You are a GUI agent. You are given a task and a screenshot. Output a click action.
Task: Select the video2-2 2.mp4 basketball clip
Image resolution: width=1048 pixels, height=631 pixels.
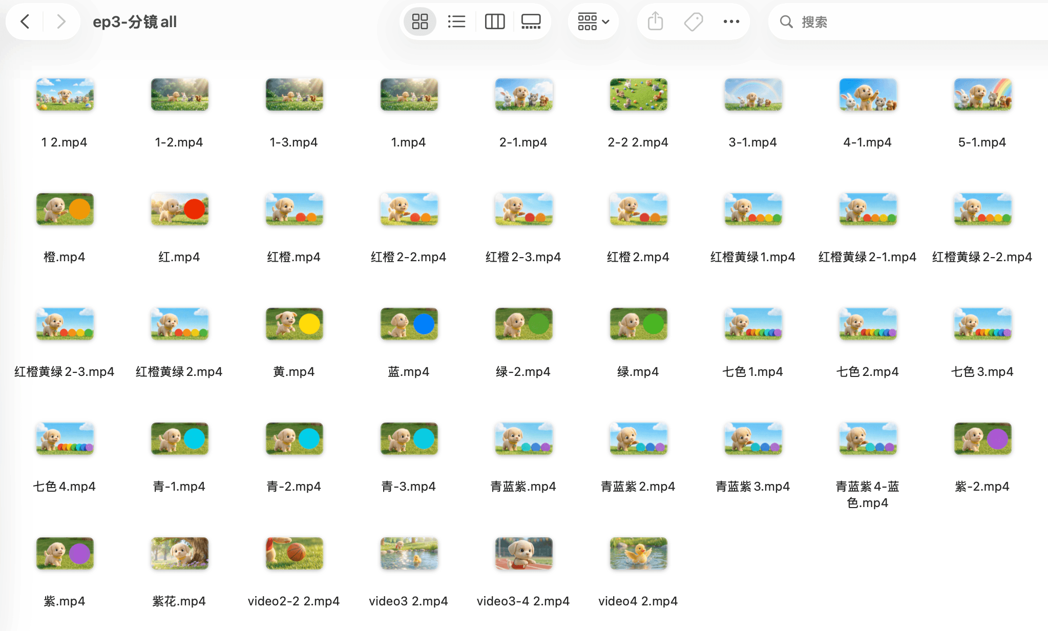point(294,554)
